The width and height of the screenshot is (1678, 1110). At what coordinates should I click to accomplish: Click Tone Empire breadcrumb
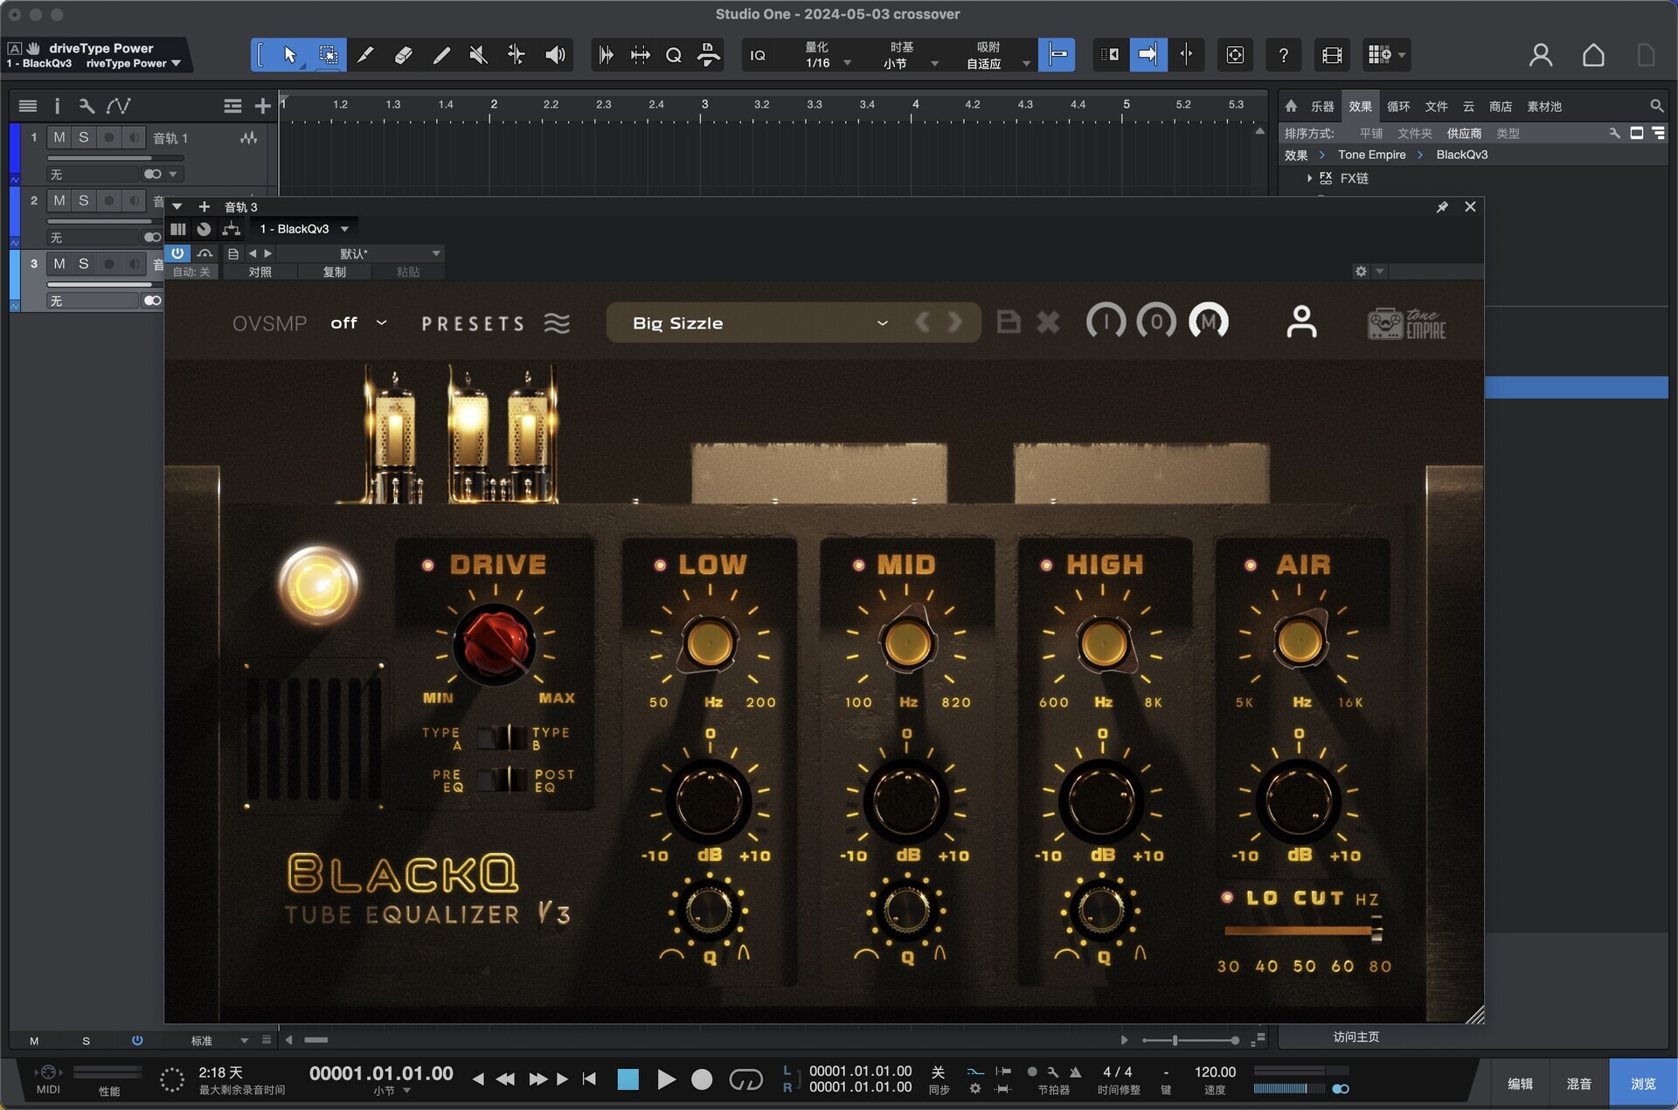point(1371,155)
